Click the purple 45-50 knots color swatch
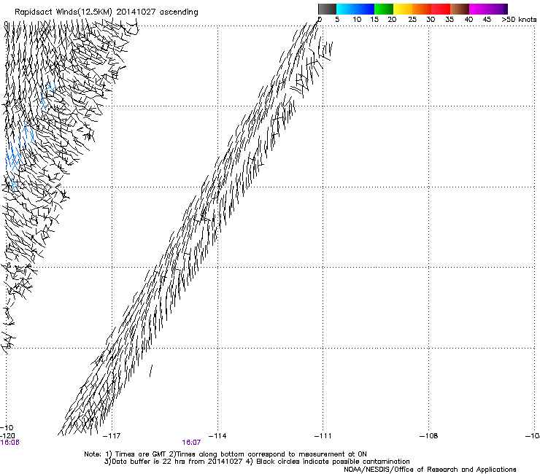This screenshot has width=540, height=474. tap(498, 9)
